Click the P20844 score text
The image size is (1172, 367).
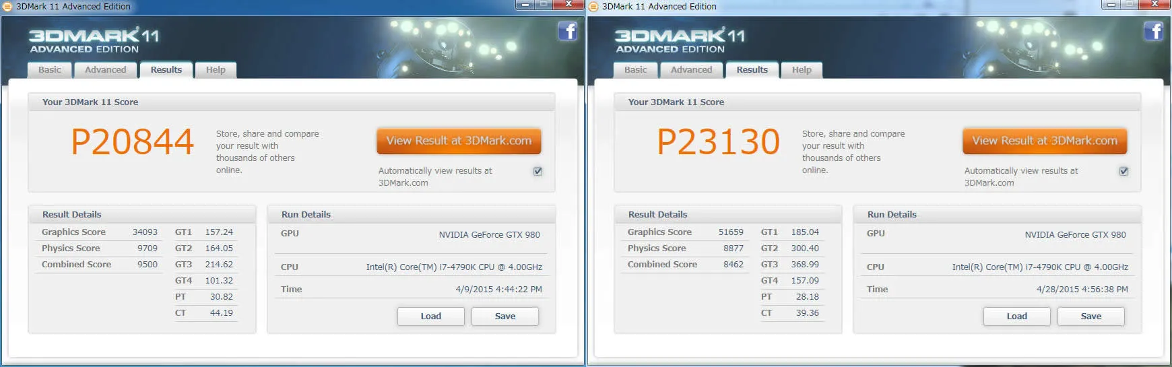133,142
